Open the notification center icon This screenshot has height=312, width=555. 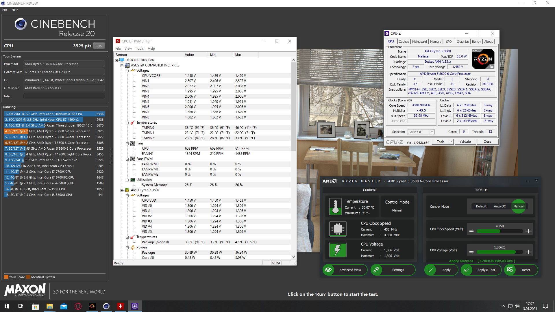coord(545,306)
